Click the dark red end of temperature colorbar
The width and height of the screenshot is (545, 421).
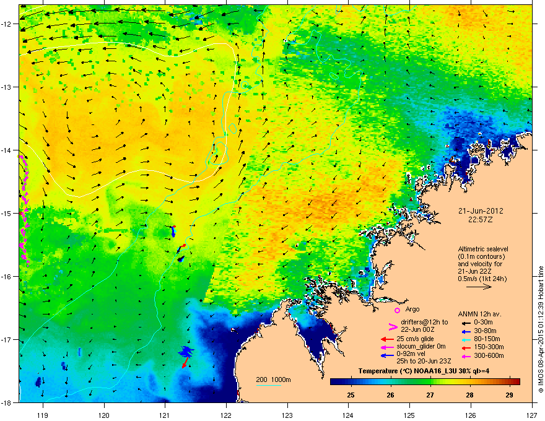pyautogui.click(x=515, y=382)
